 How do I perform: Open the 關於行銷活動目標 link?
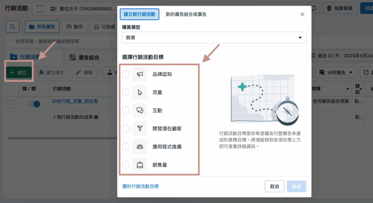tap(140, 187)
